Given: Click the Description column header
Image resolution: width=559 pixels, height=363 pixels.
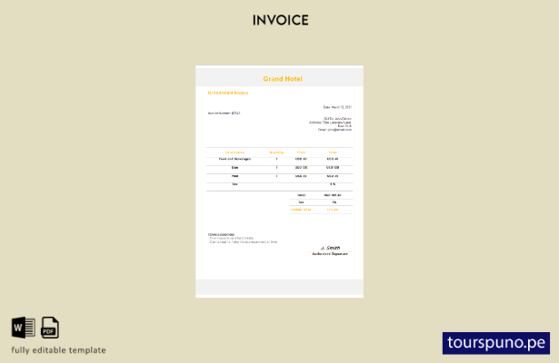Looking at the screenshot, I should tap(235, 152).
